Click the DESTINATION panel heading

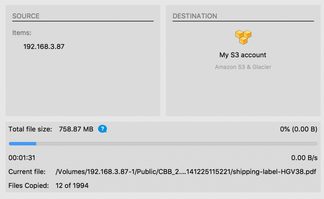pyautogui.click(x=195, y=16)
